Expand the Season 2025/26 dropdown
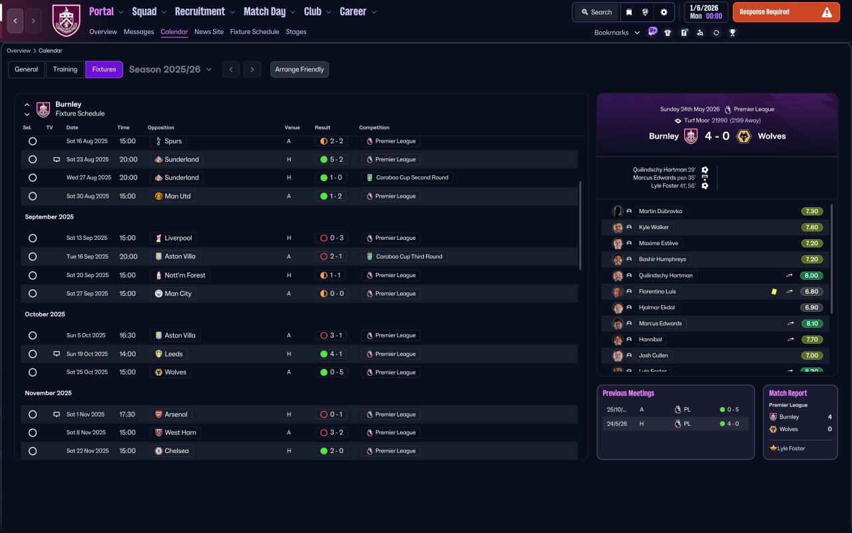Viewport: 852px width, 533px height. 170,69
